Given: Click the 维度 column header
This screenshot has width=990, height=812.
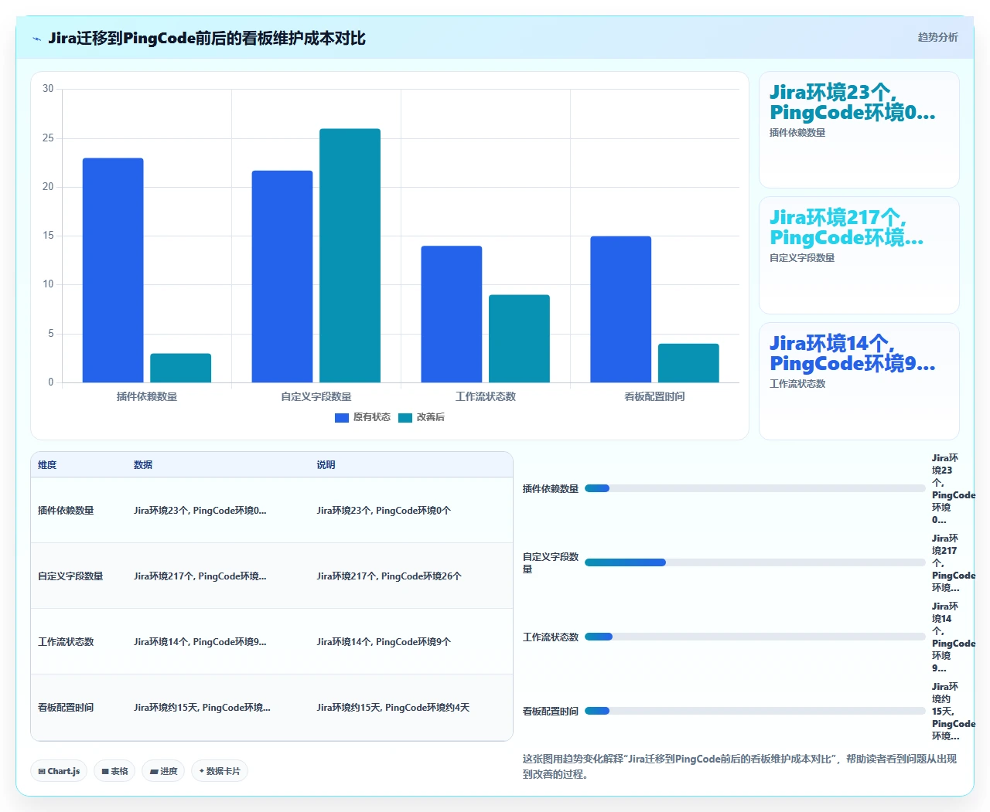Looking at the screenshot, I should coord(47,465).
